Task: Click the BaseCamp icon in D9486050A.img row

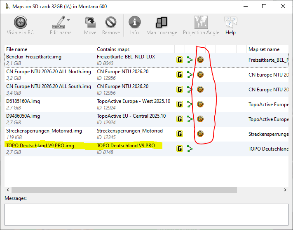Action: click(200, 119)
